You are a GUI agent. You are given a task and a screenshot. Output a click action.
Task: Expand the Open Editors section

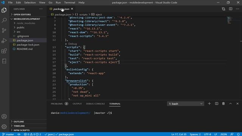[x=28, y=14]
